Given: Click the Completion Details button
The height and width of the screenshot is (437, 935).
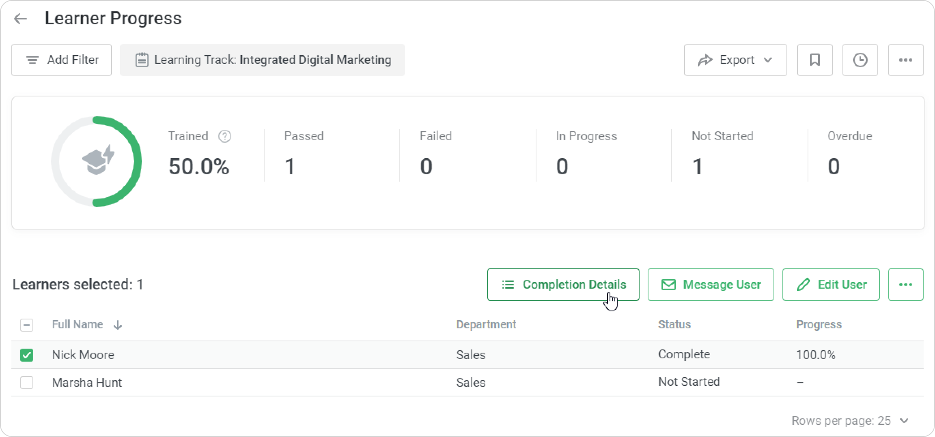Looking at the screenshot, I should pyautogui.click(x=563, y=285).
